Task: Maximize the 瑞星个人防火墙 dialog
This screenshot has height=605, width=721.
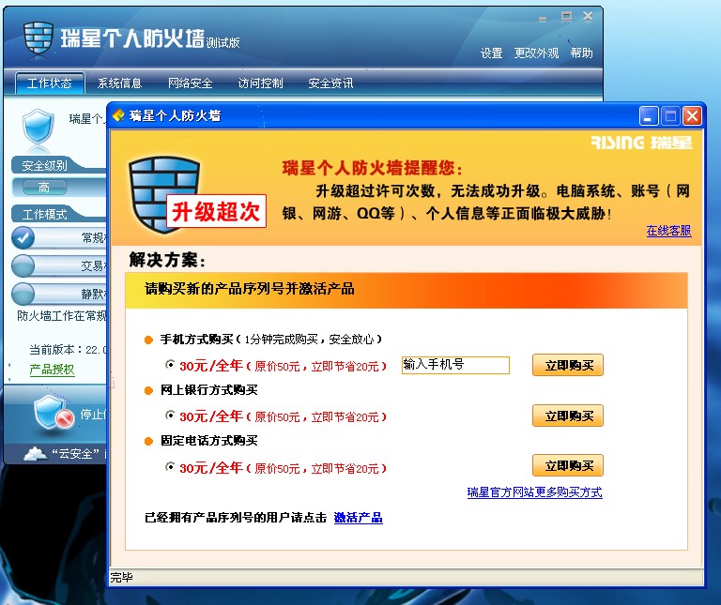Action: [x=670, y=116]
